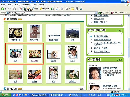Screen dimensions: 130x97
Task: Open the photo of two babies
Action: tap(16, 54)
